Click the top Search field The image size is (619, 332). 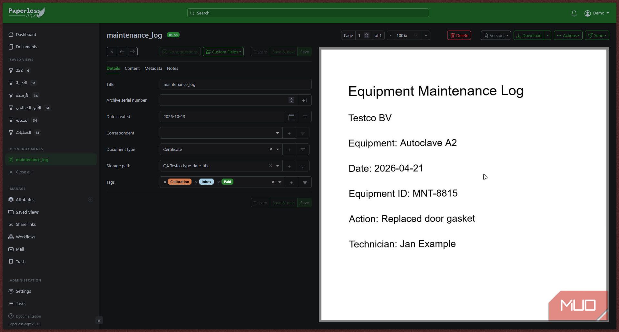[x=308, y=13]
